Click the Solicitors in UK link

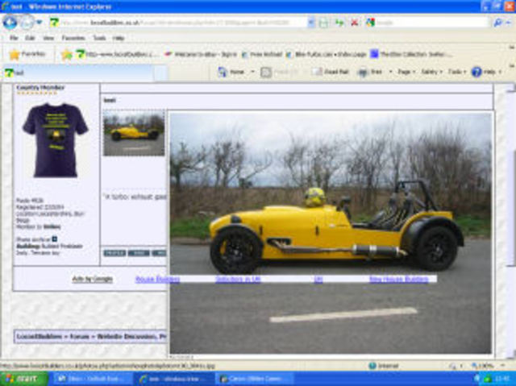click(238, 279)
